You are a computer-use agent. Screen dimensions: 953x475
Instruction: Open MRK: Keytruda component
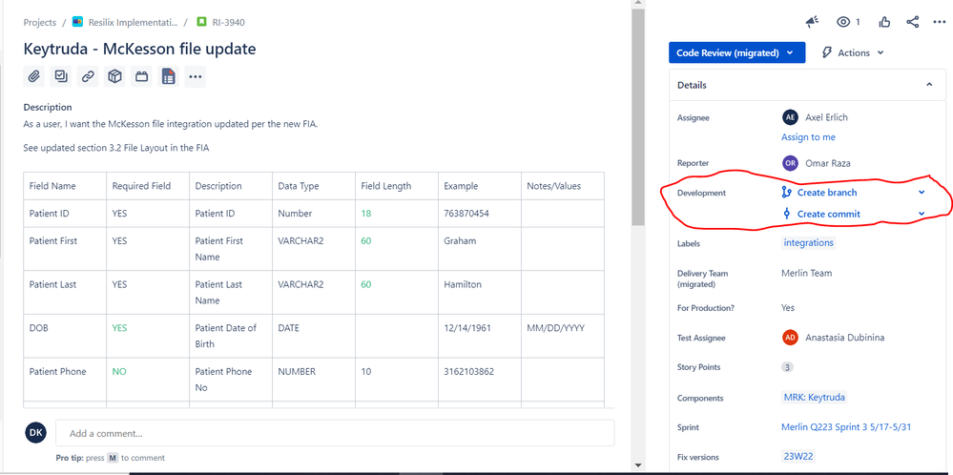coord(814,397)
